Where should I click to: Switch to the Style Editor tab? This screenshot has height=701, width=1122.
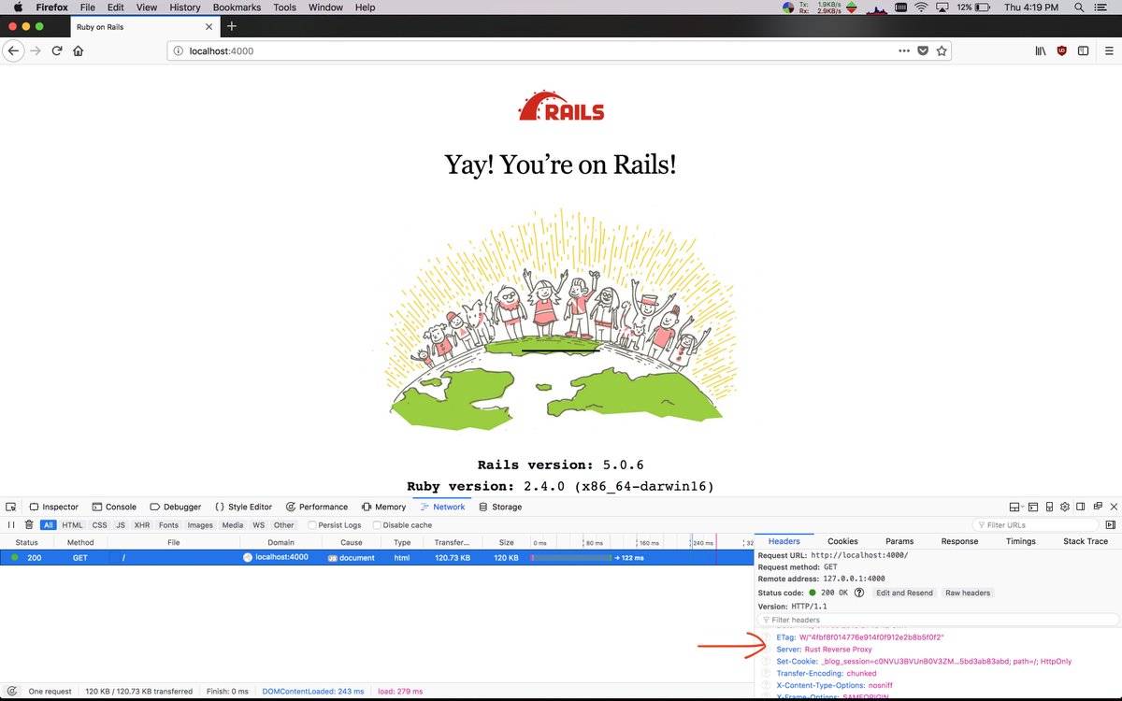(243, 507)
